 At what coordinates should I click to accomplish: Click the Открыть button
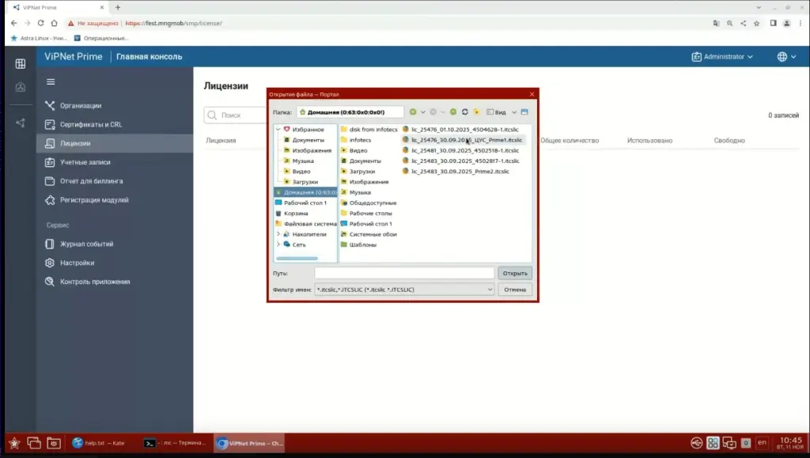(x=515, y=273)
